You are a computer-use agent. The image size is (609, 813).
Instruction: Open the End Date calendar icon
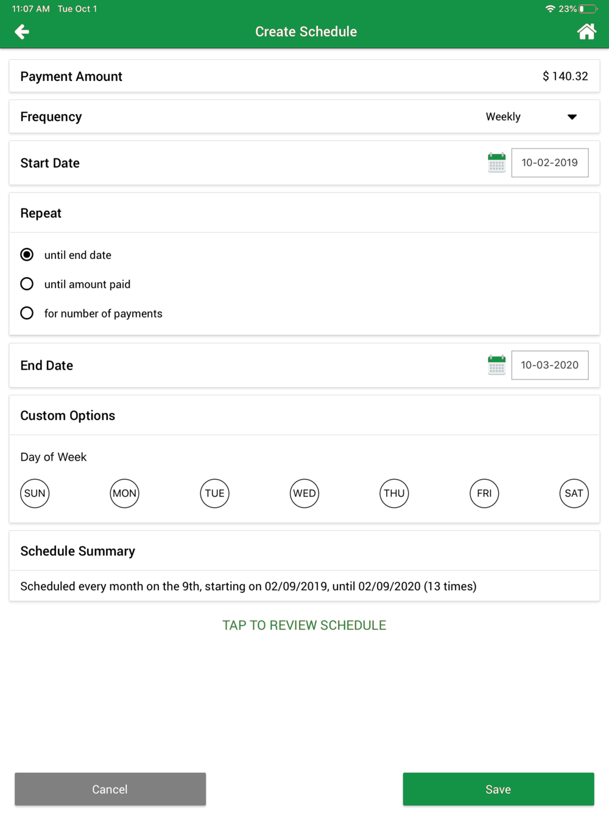coord(497,365)
